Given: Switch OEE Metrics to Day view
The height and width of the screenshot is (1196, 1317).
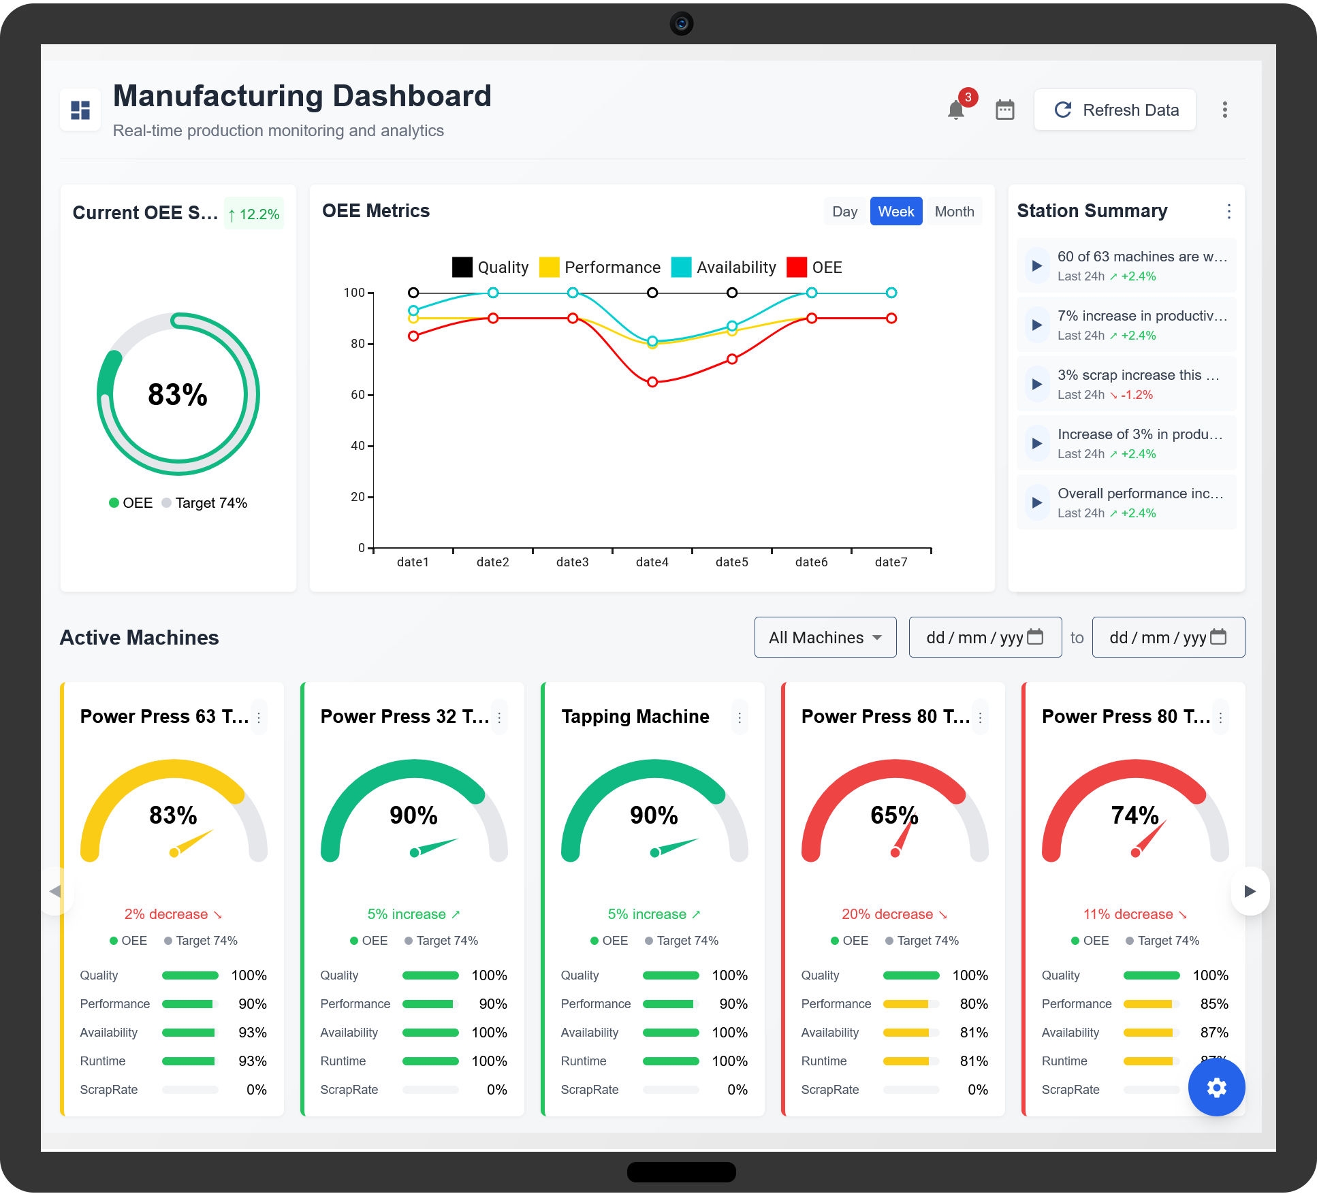Looking at the screenshot, I should [844, 211].
